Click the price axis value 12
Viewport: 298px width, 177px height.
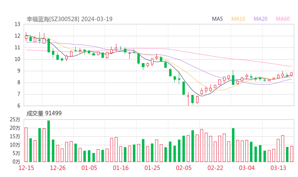[x=17, y=36]
